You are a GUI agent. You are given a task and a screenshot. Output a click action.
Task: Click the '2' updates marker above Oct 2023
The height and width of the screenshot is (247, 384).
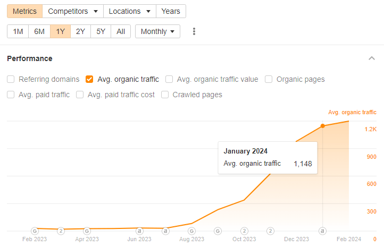[x=244, y=231]
